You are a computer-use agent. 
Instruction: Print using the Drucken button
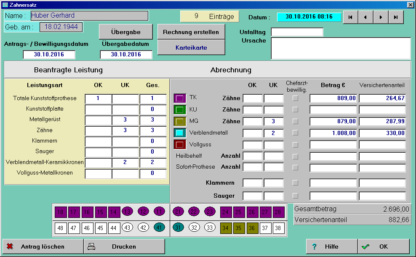coord(124,246)
